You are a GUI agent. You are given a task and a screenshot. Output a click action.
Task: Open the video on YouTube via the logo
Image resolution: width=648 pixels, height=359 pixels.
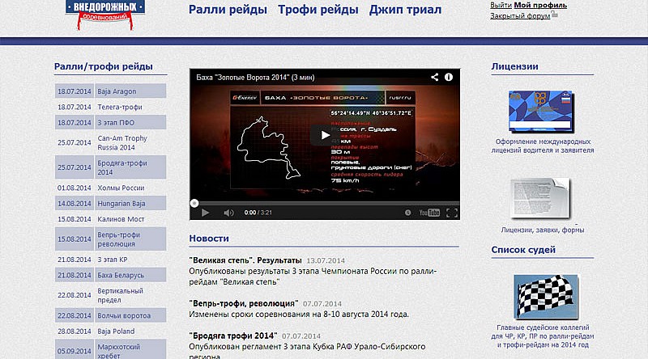(428, 213)
